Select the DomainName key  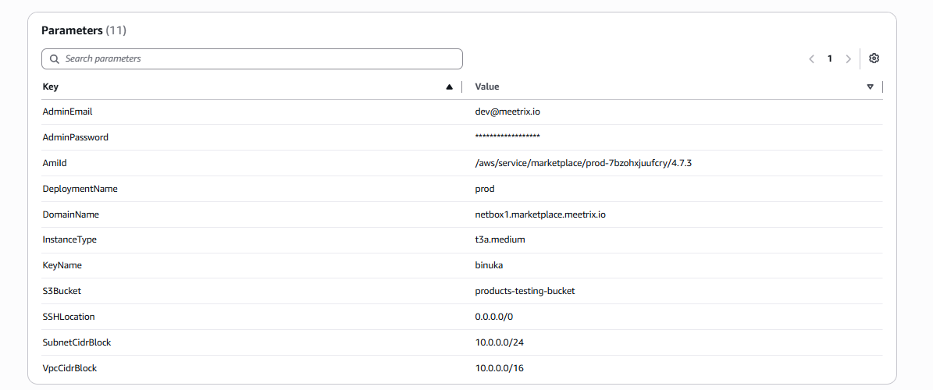coord(71,214)
